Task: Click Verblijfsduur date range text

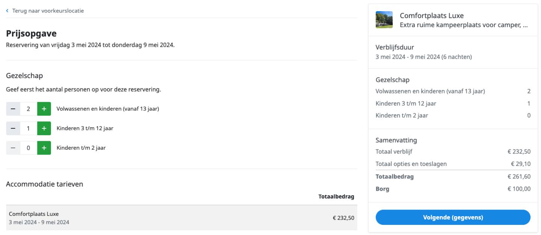Action: pos(423,57)
